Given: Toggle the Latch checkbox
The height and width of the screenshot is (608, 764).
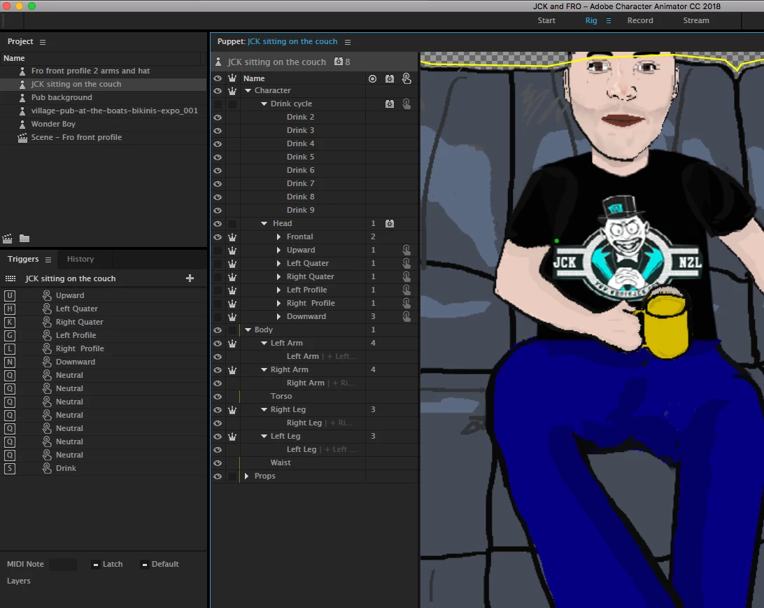Looking at the screenshot, I should [x=96, y=565].
